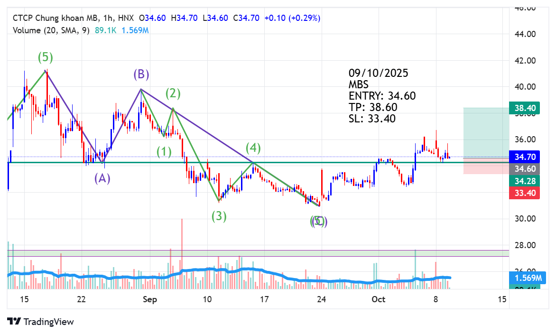Select the green (5) wave label at the top
This screenshot has width=556, height=334.
coord(46,57)
